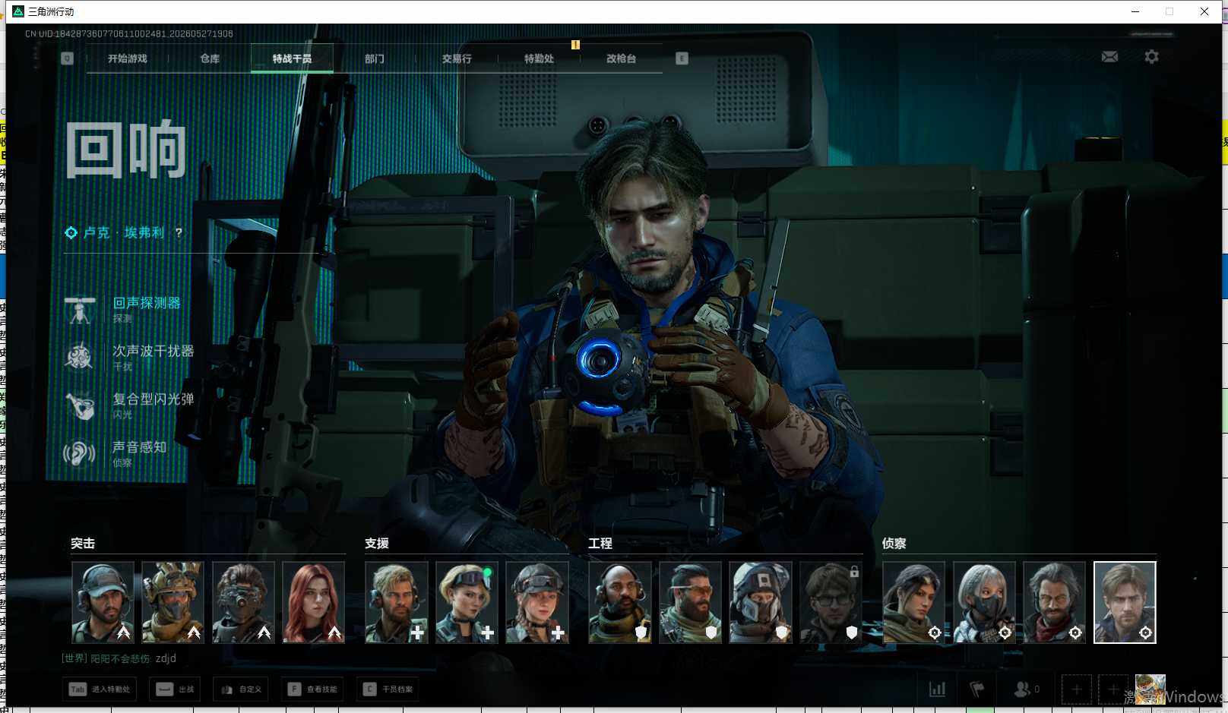The height and width of the screenshot is (713, 1228).
Task: Click the E next-tab key icon
Action: coord(682,58)
